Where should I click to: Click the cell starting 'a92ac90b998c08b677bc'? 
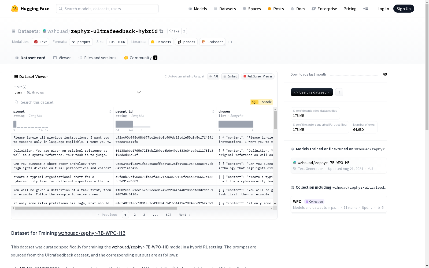pyautogui.click(x=165, y=140)
